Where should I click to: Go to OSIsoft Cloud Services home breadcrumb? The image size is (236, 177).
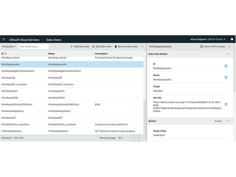pyautogui.click(x=25, y=40)
